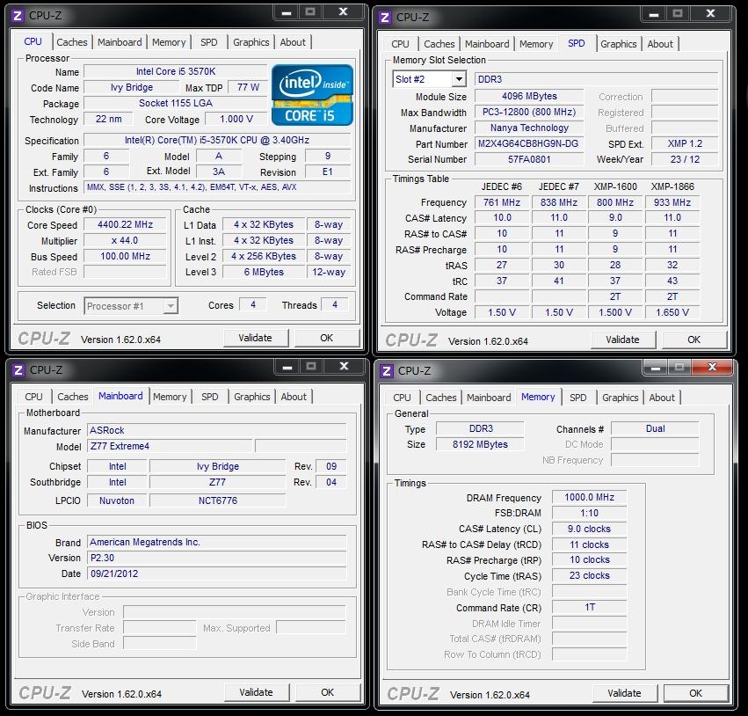This screenshot has height=716, width=748.
Task: Click the DRAM Frequency value 1000.0 MHz
Action: pos(589,497)
